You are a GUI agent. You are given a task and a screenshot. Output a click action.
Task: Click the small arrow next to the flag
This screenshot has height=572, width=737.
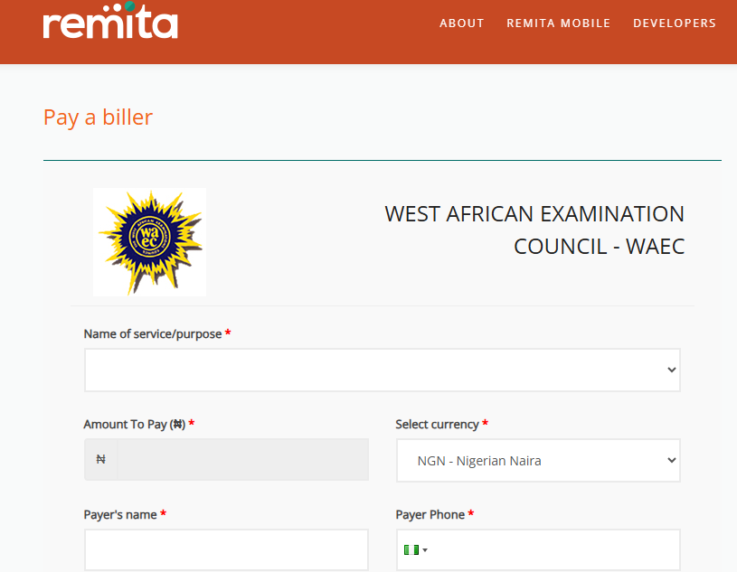click(425, 549)
